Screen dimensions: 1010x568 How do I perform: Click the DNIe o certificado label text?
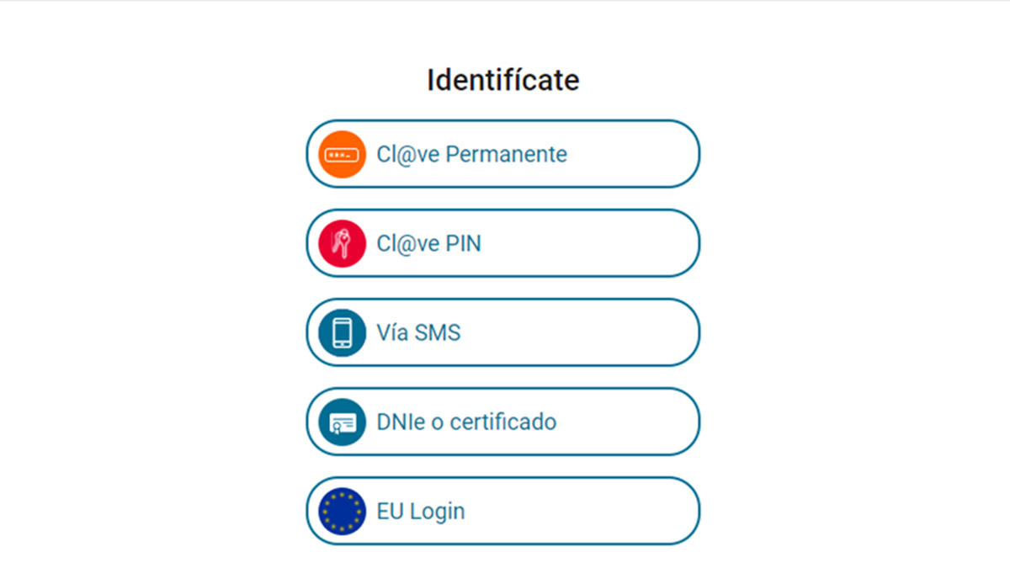tap(465, 422)
